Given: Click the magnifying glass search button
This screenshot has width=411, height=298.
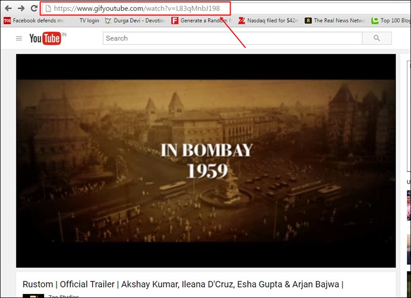Looking at the screenshot, I should (377, 38).
